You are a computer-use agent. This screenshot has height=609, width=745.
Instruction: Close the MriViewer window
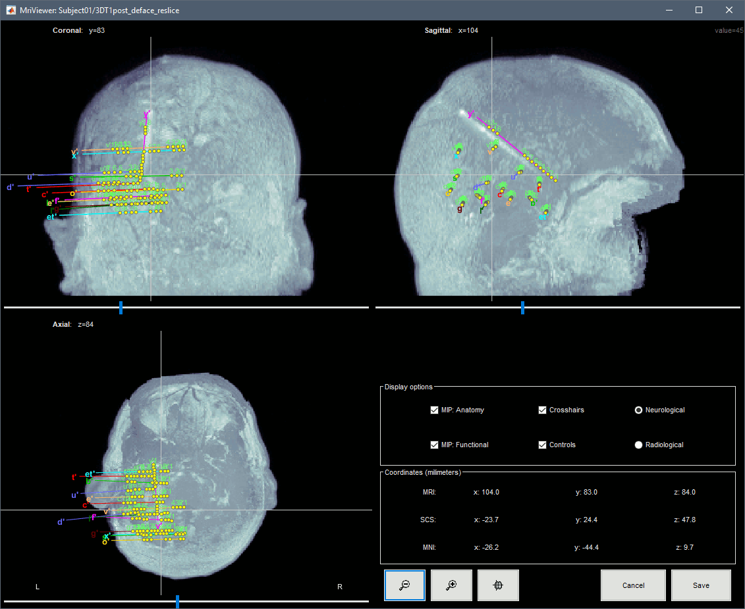pos(729,11)
